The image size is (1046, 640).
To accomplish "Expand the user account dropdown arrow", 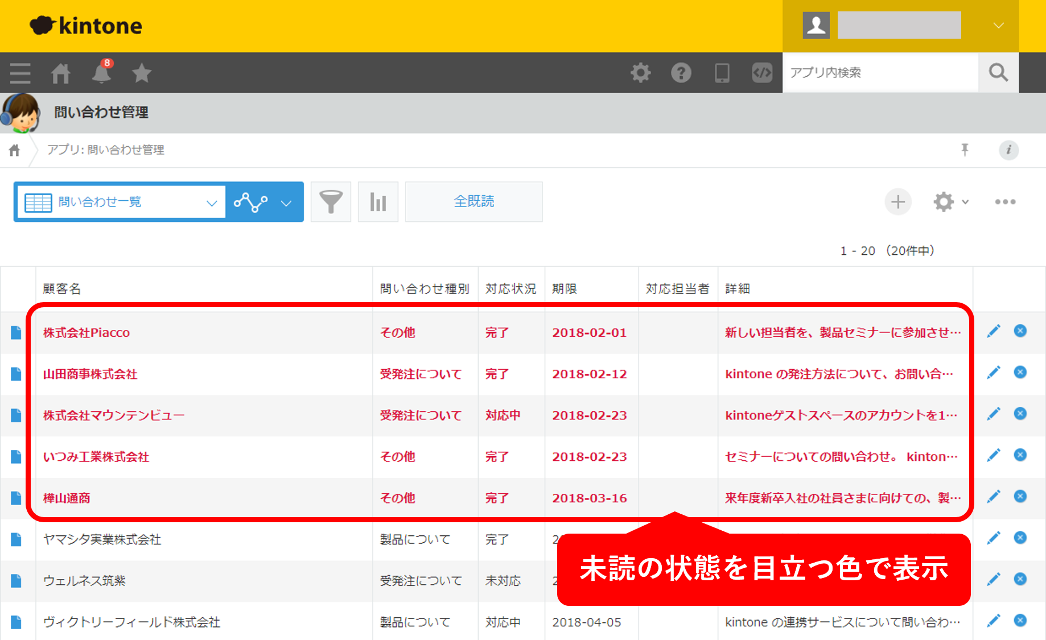I will point(998,26).
